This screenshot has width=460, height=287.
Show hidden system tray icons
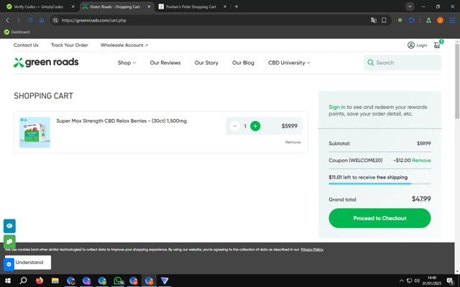click(x=401, y=281)
